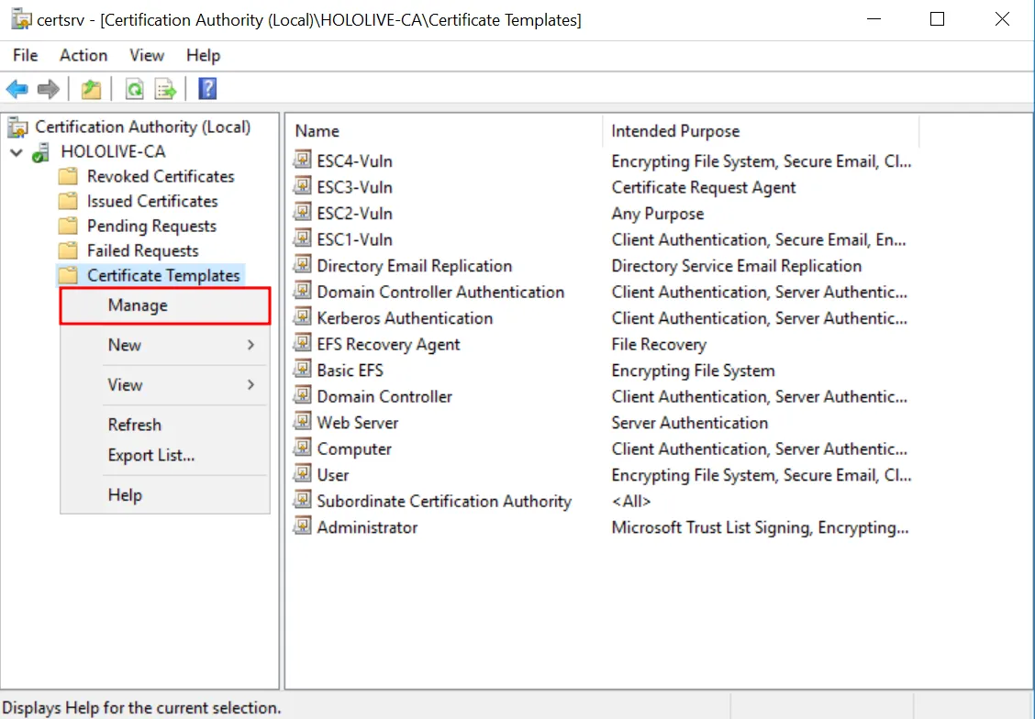The height and width of the screenshot is (719, 1035).
Task: Expand the View submenu arrow in context menu
Action: click(x=250, y=384)
